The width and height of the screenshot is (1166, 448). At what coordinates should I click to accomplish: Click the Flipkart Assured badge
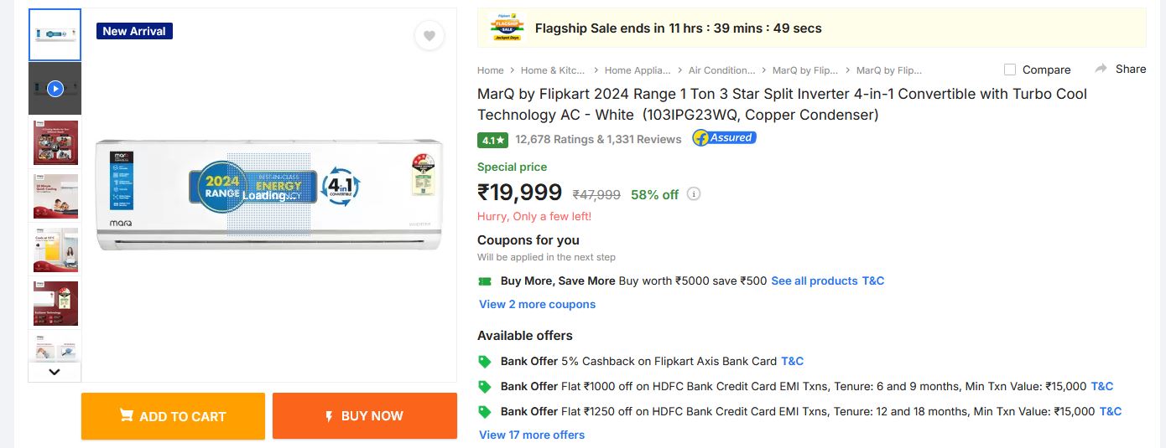point(724,138)
